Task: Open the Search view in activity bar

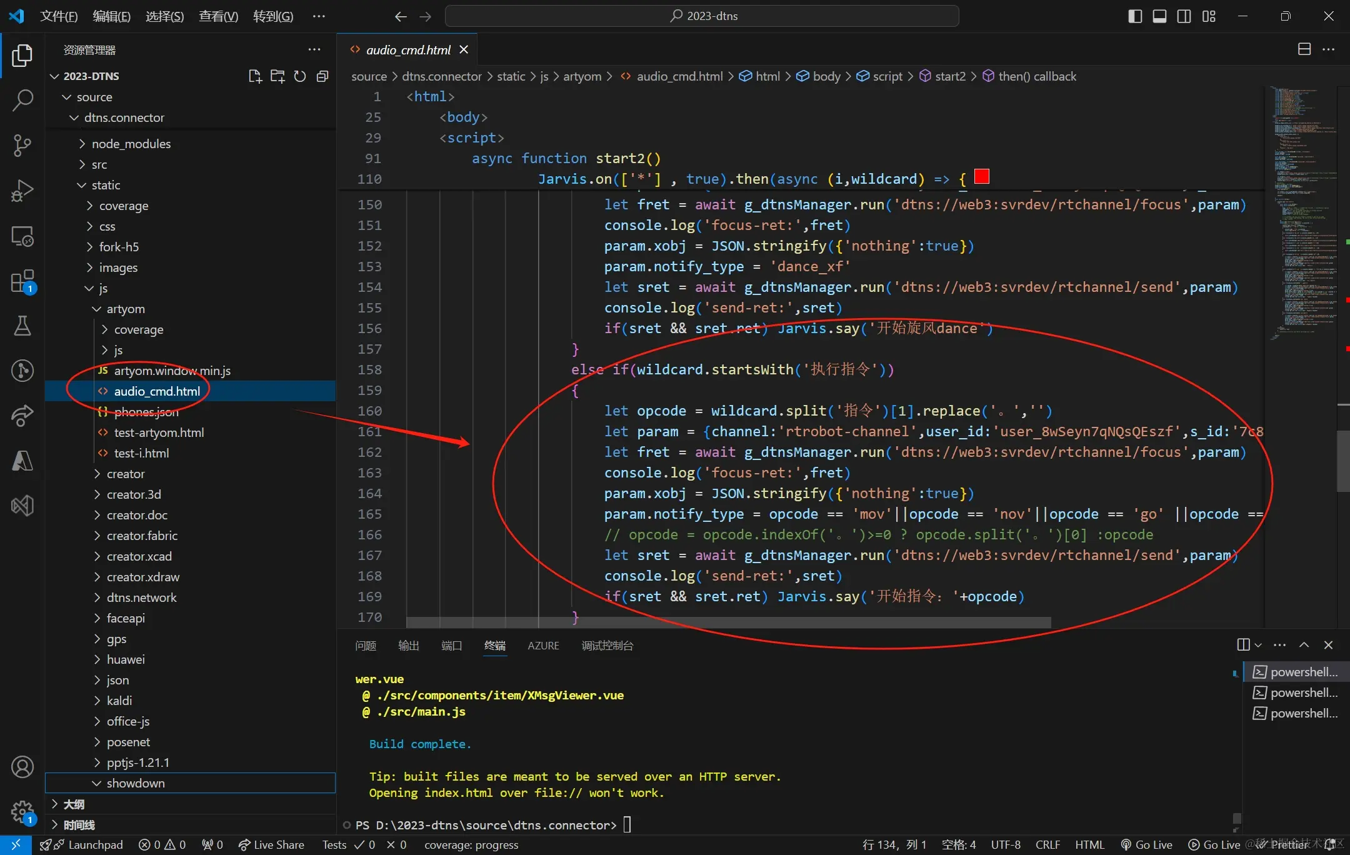Action: [22, 100]
